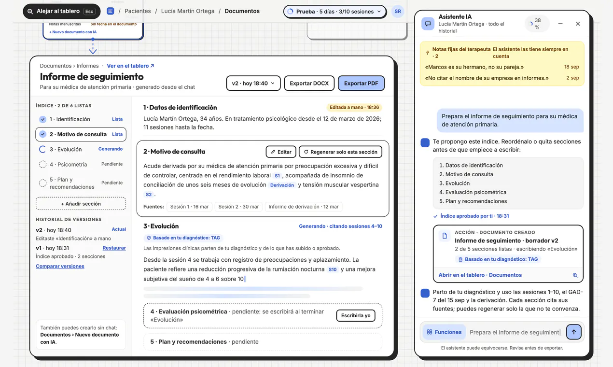
Task: Click 5 · Plan y recomendaciones pending card
Action: 263,342
